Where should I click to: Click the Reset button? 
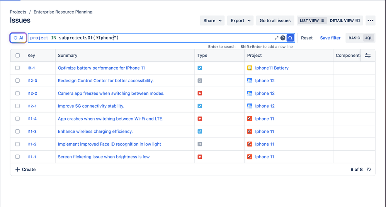click(x=307, y=38)
